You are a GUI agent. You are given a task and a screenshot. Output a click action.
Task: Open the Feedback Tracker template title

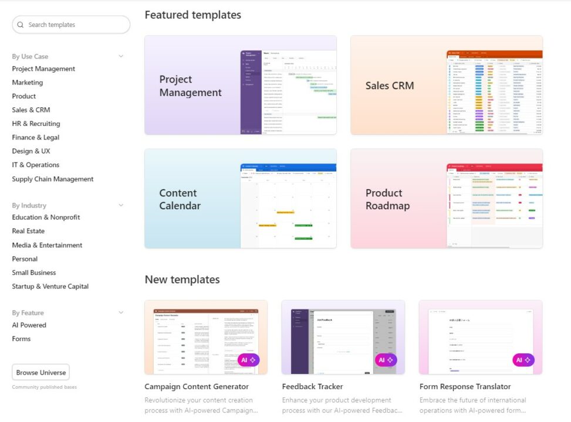pyautogui.click(x=312, y=387)
